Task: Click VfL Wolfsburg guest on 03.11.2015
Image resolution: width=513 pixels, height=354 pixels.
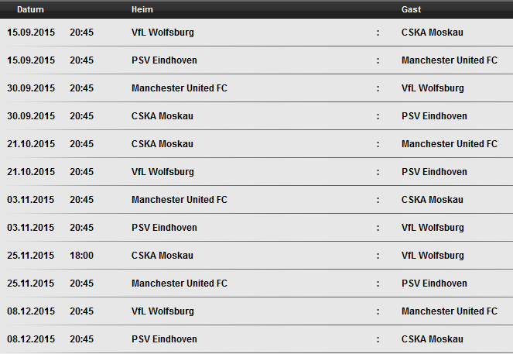Action: 433,227
